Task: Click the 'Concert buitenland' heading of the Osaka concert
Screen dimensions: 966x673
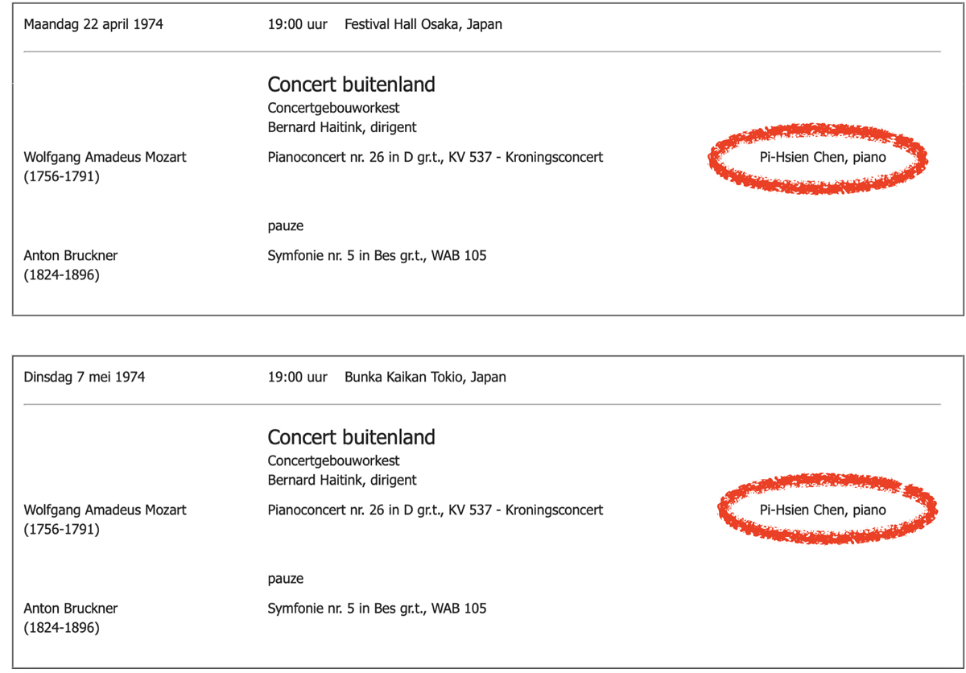Action: [351, 85]
